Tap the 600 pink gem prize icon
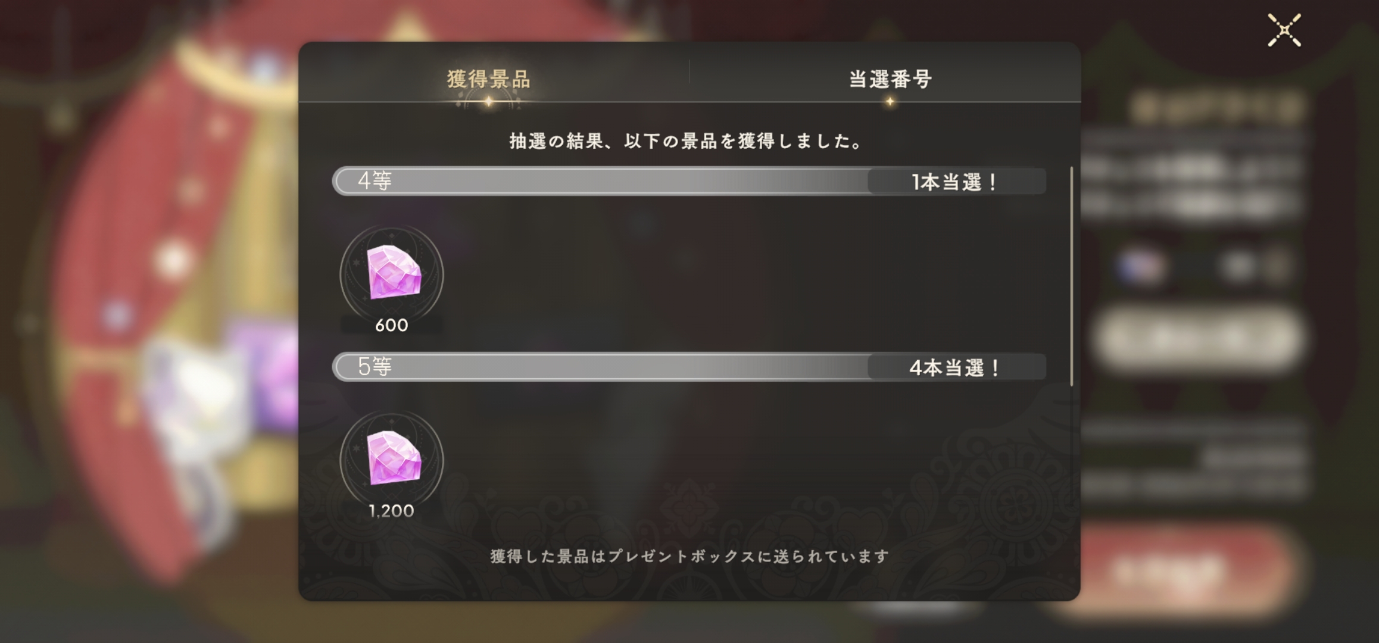This screenshot has width=1379, height=643. pos(392,274)
